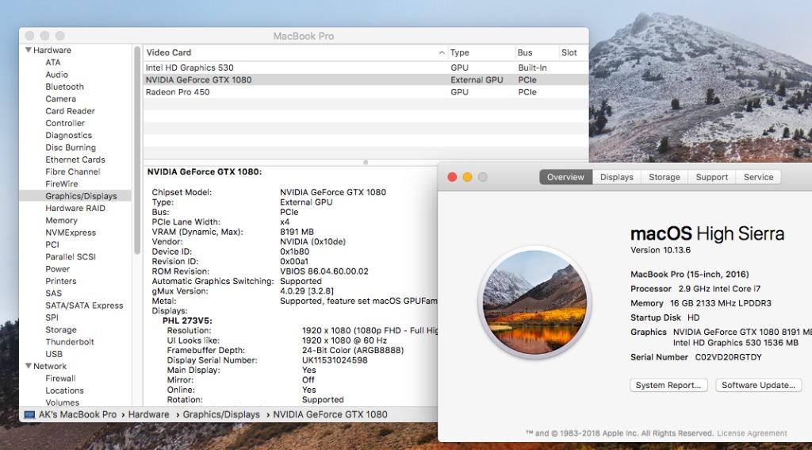Image resolution: width=812 pixels, height=450 pixels.
Task: Switch to the Overview tab
Action: point(565,177)
